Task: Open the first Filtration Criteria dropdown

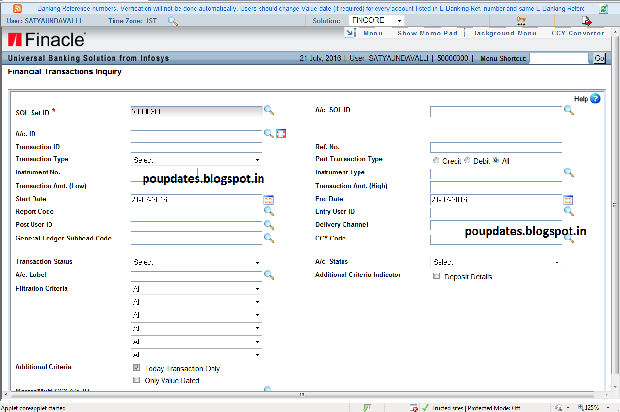Action: pyautogui.click(x=196, y=289)
